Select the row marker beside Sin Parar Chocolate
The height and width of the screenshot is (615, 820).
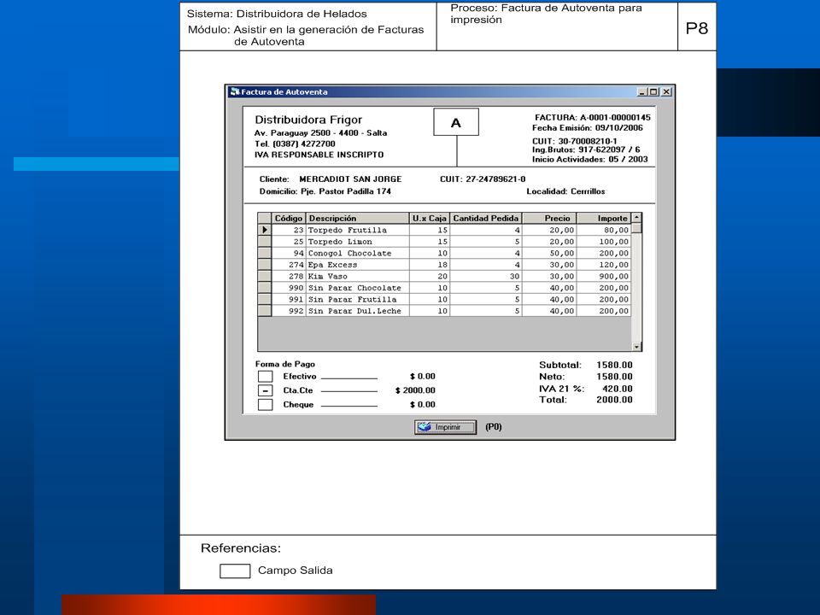click(265, 288)
